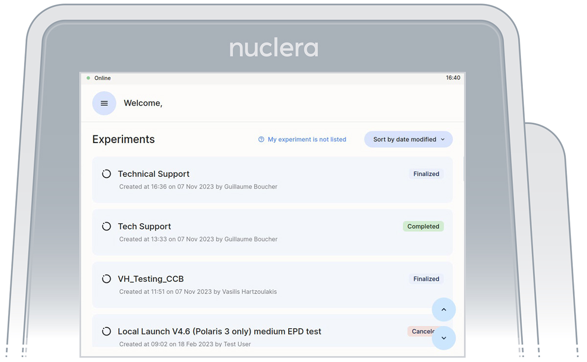Click the Technical Support status circle icon

click(106, 174)
